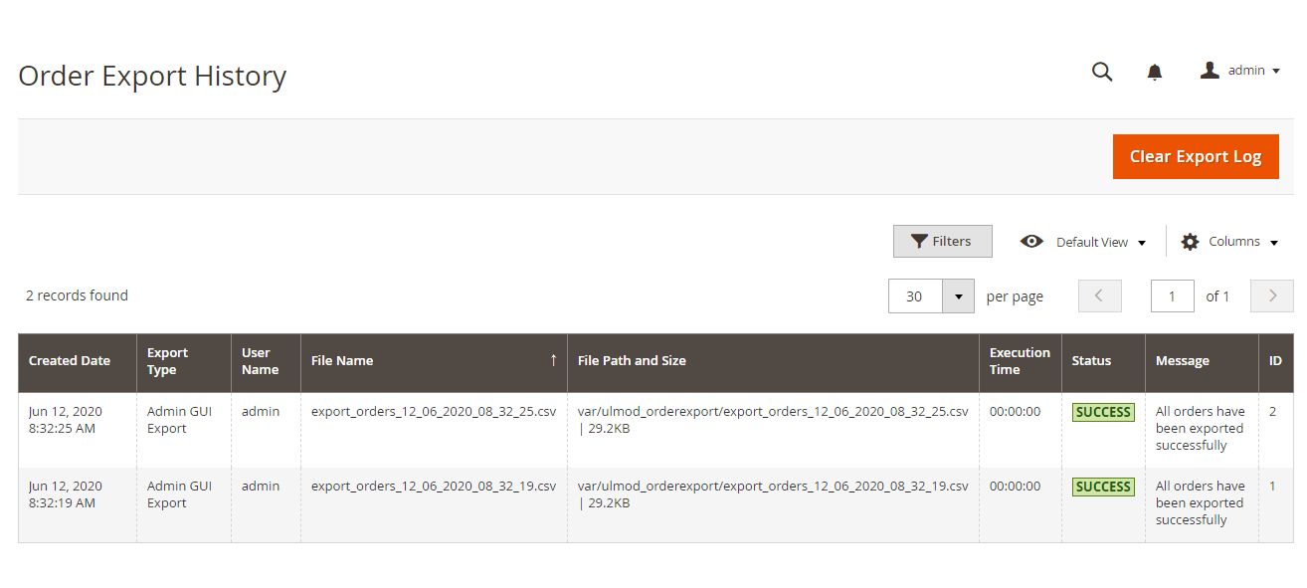Go to next page arrow
The image size is (1307, 588).
[1272, 295]
